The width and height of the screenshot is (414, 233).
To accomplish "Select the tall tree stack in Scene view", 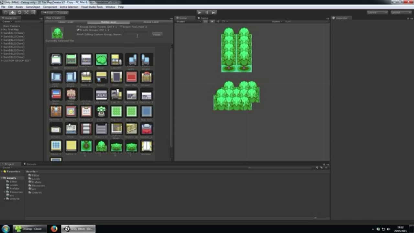I will [x=236, y=50].
